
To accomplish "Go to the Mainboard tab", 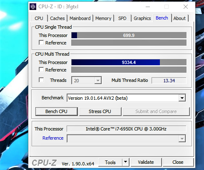I will tap(80, 18).
